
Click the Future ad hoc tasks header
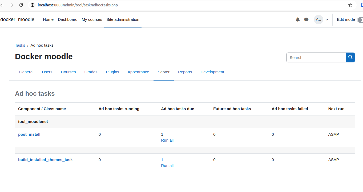(232, 109)
